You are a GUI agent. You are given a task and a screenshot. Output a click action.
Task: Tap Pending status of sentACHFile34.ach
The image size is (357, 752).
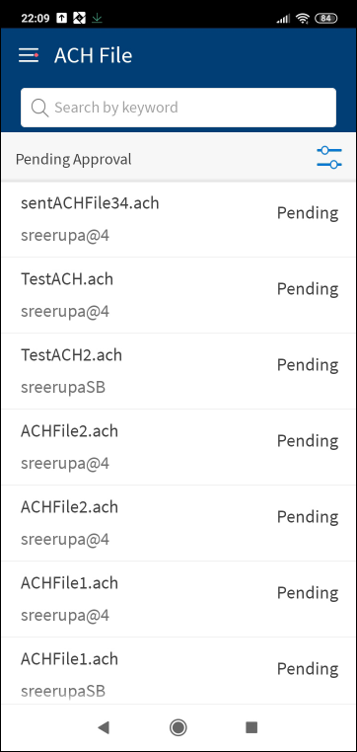(308, 213)
